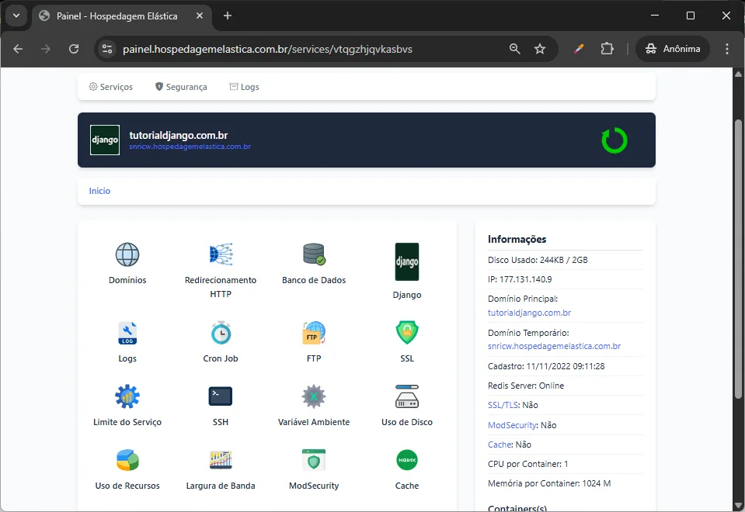Open Uso de Recursos pie chart icon
This screenshot has height=512, width=745.
[127, 460]
